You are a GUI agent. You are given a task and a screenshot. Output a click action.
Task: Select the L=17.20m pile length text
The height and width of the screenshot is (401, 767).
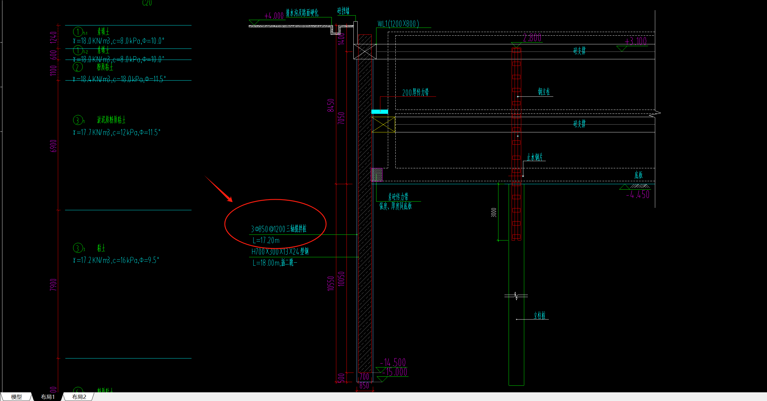pyautogui.click(x=266, y=240)
